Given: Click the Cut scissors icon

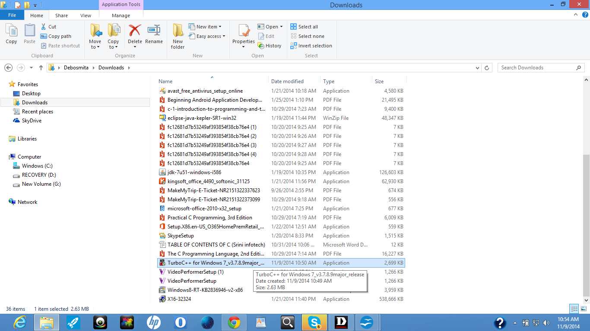Looking at the screenshot, I should click(x=44, y=27).
